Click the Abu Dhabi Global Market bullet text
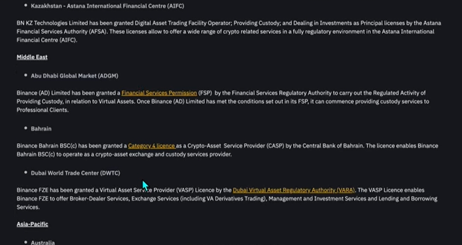Screen dimensions: 462x245 click(74, 76)
